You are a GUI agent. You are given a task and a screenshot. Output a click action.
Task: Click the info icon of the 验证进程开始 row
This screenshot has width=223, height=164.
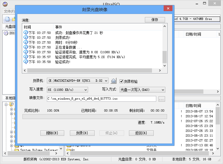26,52
